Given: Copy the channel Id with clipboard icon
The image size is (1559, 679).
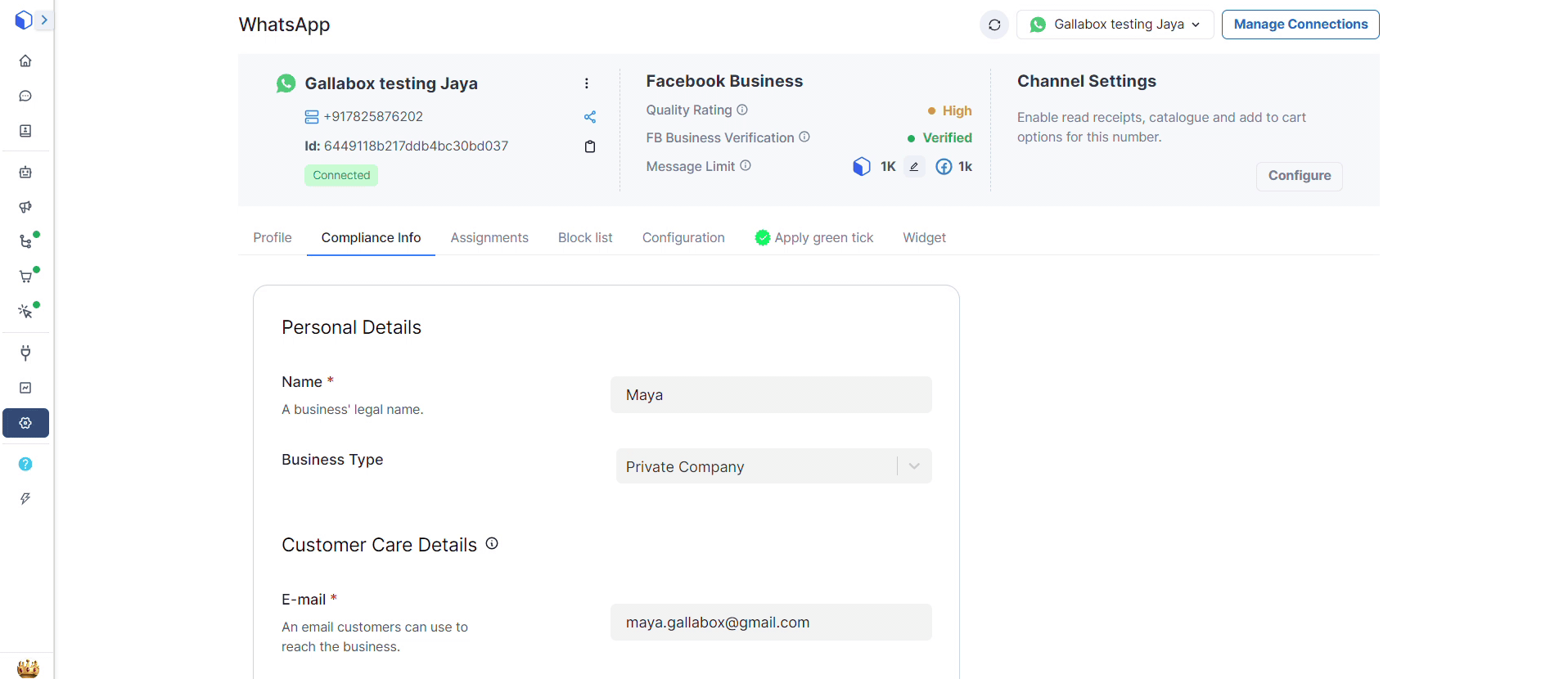Looking at the screenshot, I should point(589,146).
